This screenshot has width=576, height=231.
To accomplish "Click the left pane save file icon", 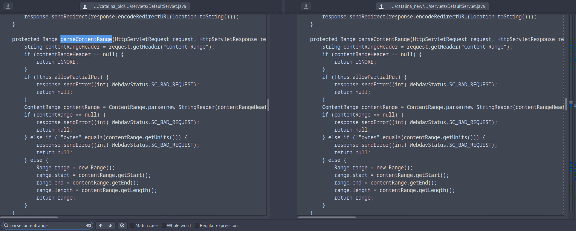I will (x=8, y=6).
